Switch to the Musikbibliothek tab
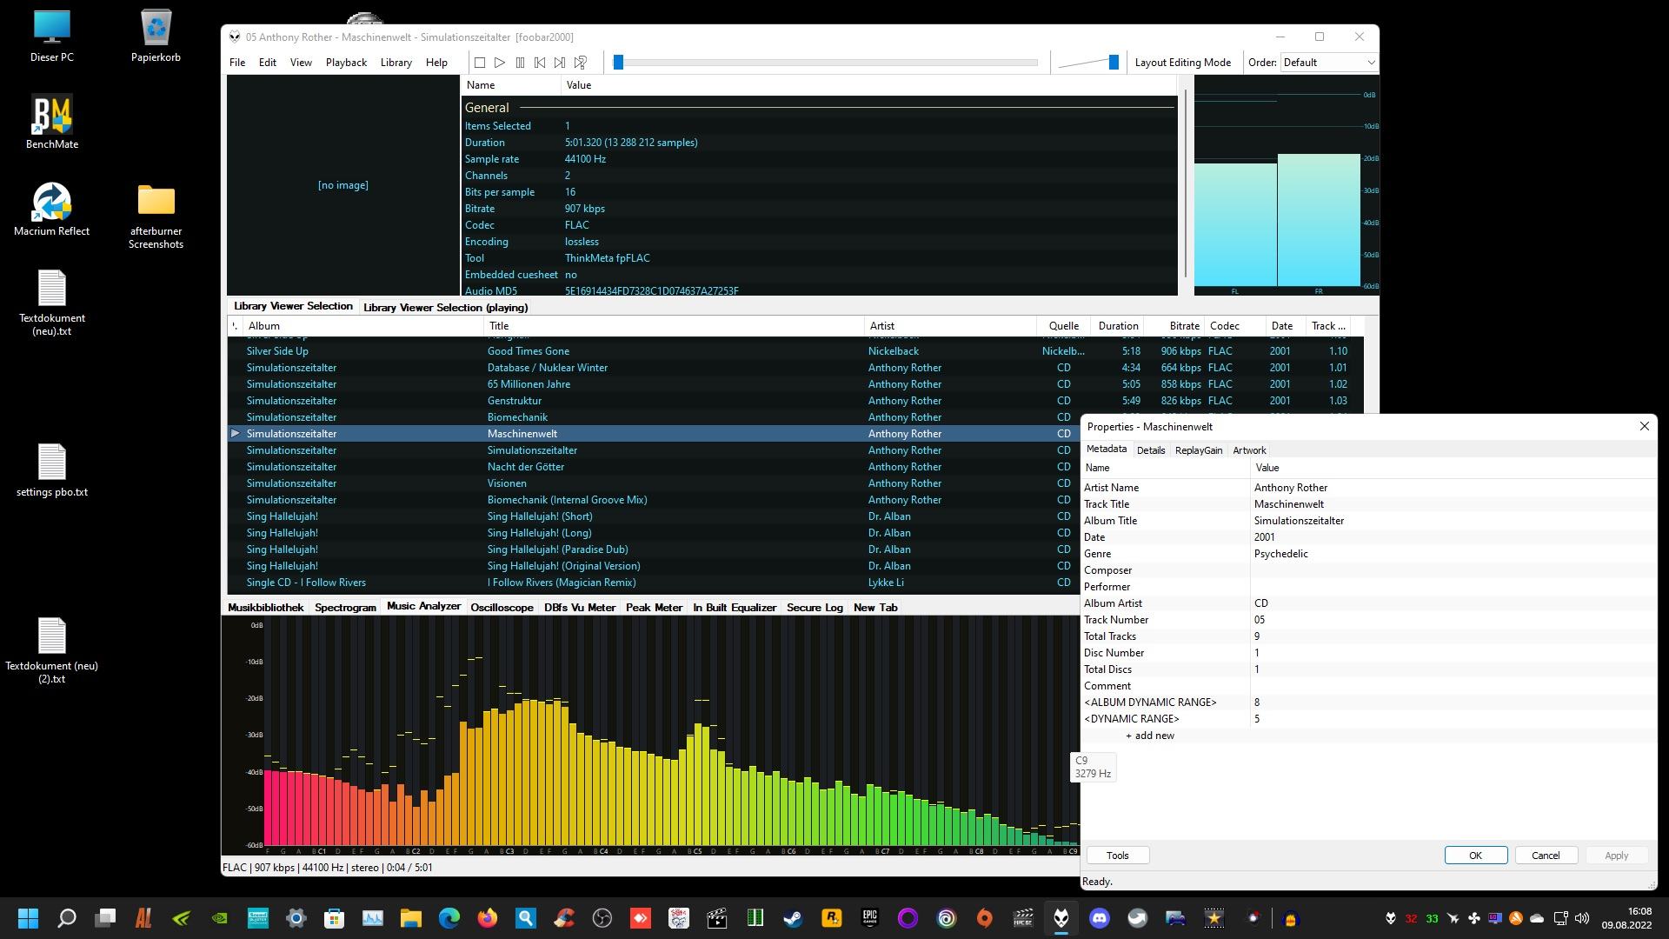Image resolution: width=1669 pixels, height=939 pixels. (265, 608)
